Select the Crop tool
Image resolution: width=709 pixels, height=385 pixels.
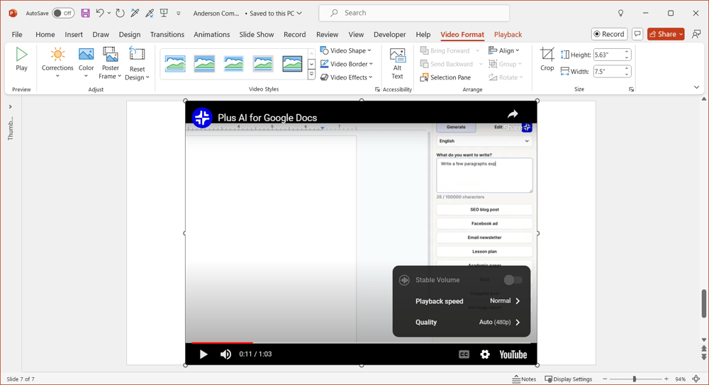(x=547, y=60)
